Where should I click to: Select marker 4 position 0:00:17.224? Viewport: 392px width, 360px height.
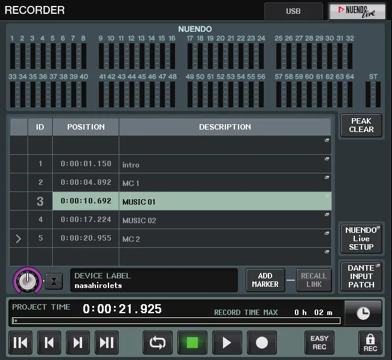click(86, 220)
